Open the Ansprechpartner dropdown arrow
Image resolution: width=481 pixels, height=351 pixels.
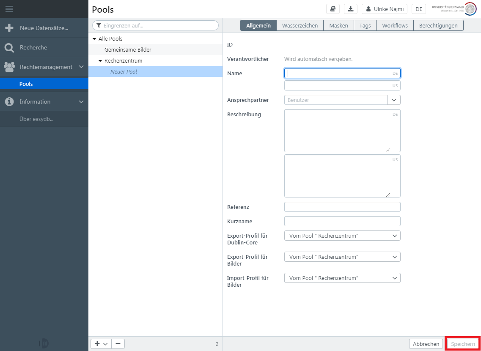pyautogui.click(x=394, y=100)
